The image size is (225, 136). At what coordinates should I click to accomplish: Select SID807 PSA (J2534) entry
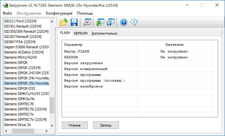point(26,42)
